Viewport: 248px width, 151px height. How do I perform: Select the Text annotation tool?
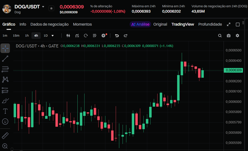(x=5, y=111)
